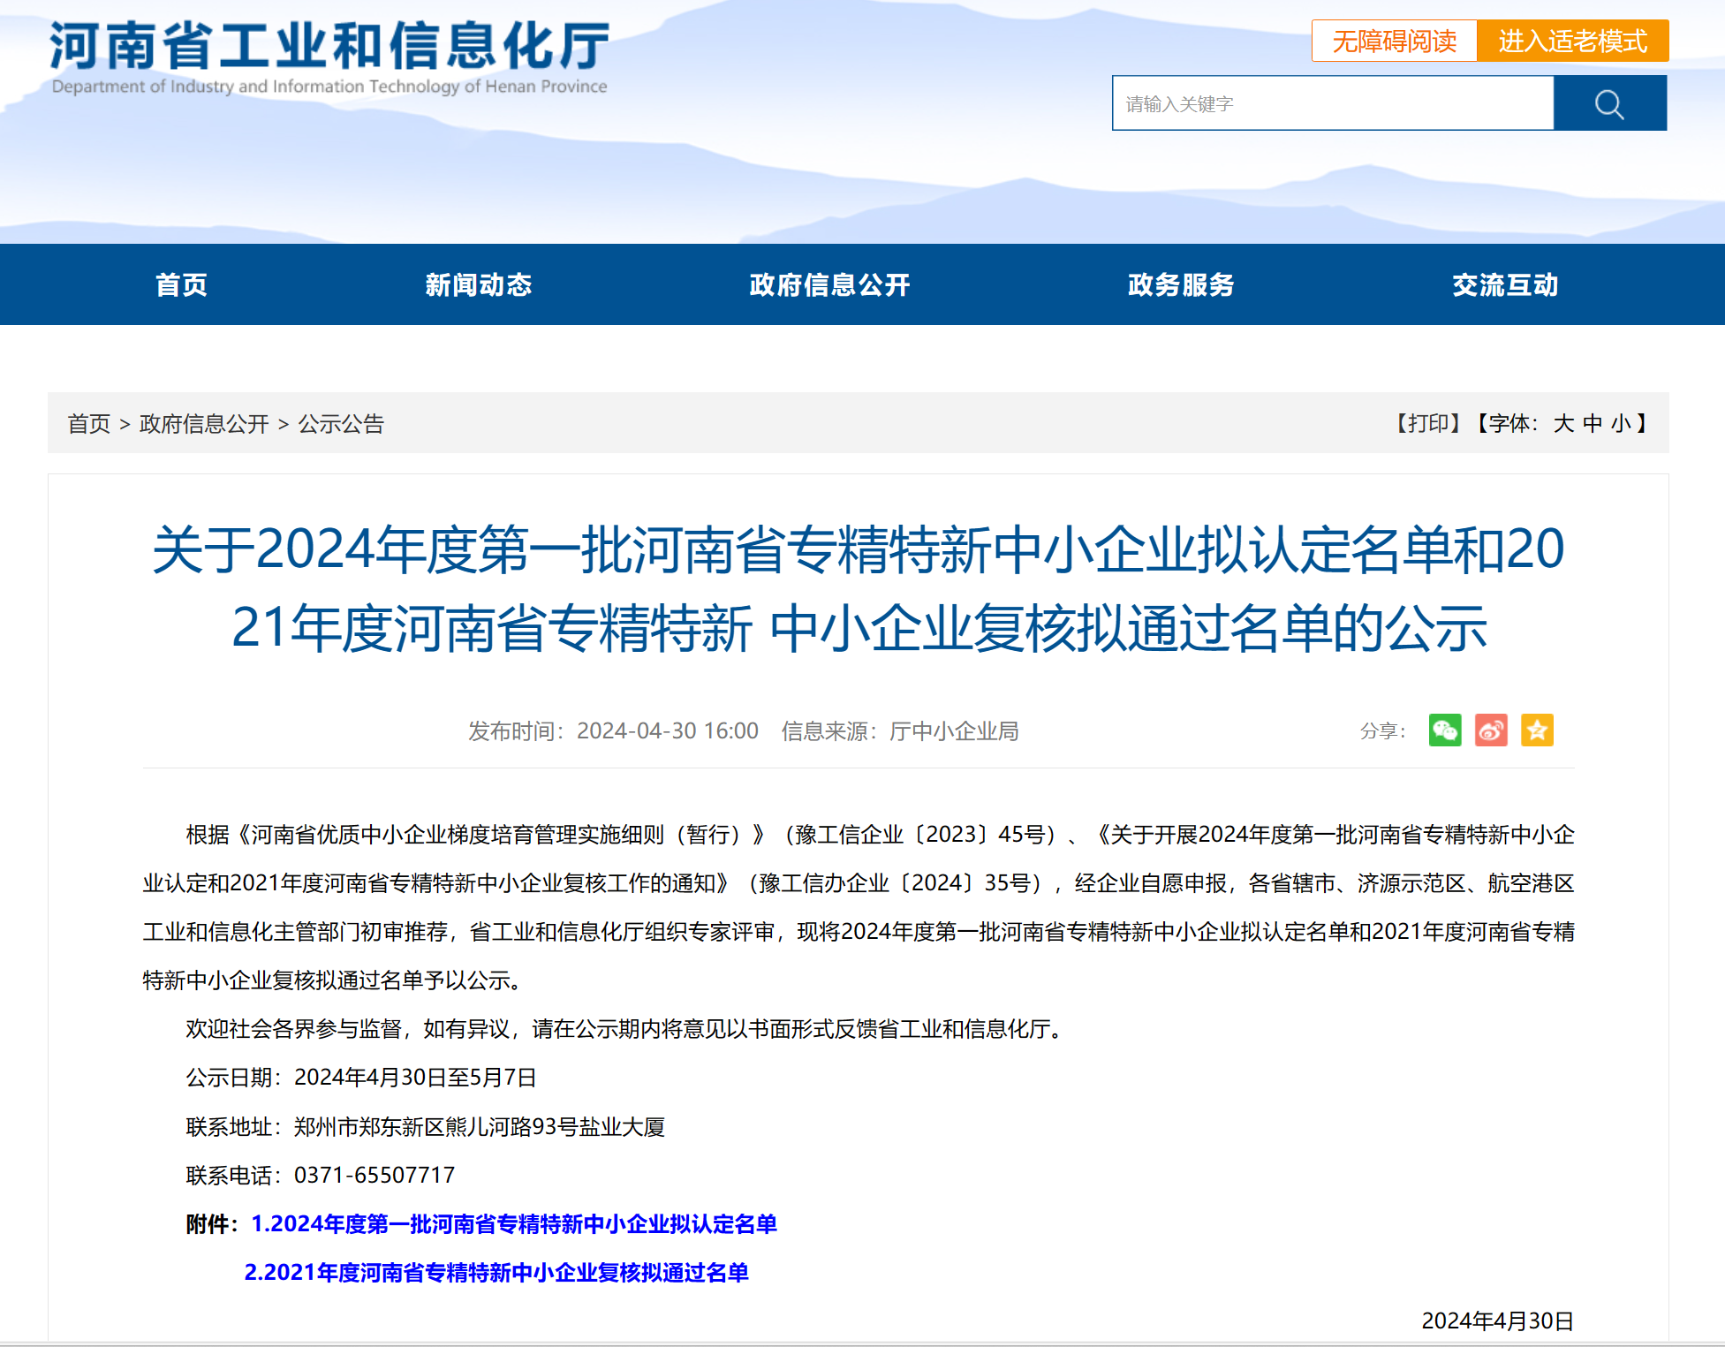The image size is (1725, 1347).
Task: Open attachment 2 复核拟通过名单 link
Action: 496,1273
